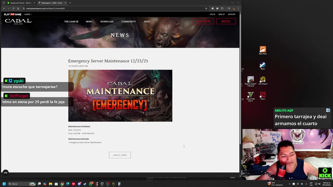The image size is (333, 187).
Task: Expand GAMES dropdown in top bar
Action: tap(28, 14)
